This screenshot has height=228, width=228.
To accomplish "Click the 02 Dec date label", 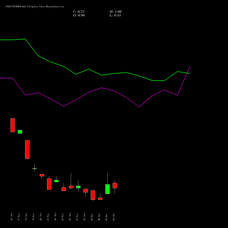I will [x=99, y=217].
